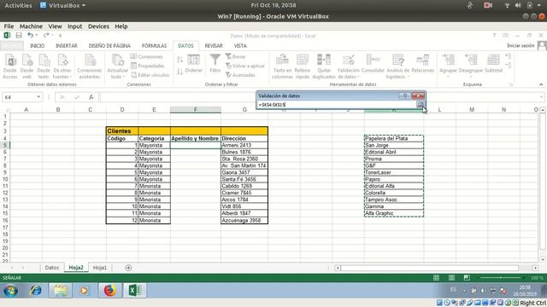Select the Datos sheet tab
This screenshot has width=547, height=307.
pos(52,268)
